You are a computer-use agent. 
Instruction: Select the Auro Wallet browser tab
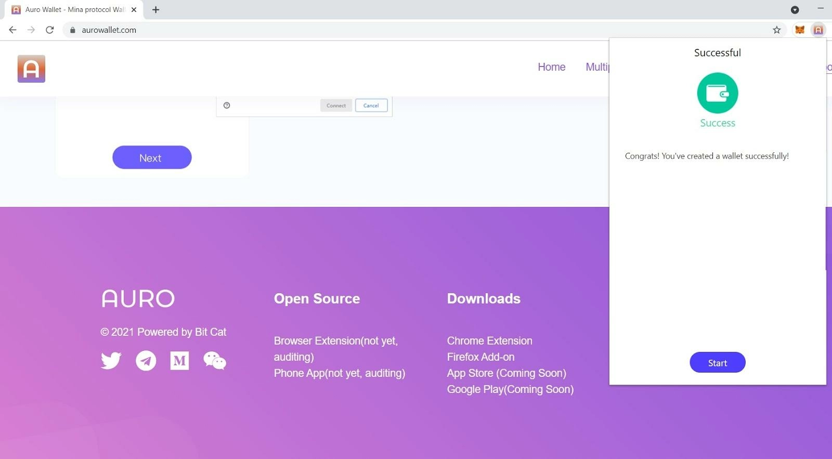tap(75, 9)
